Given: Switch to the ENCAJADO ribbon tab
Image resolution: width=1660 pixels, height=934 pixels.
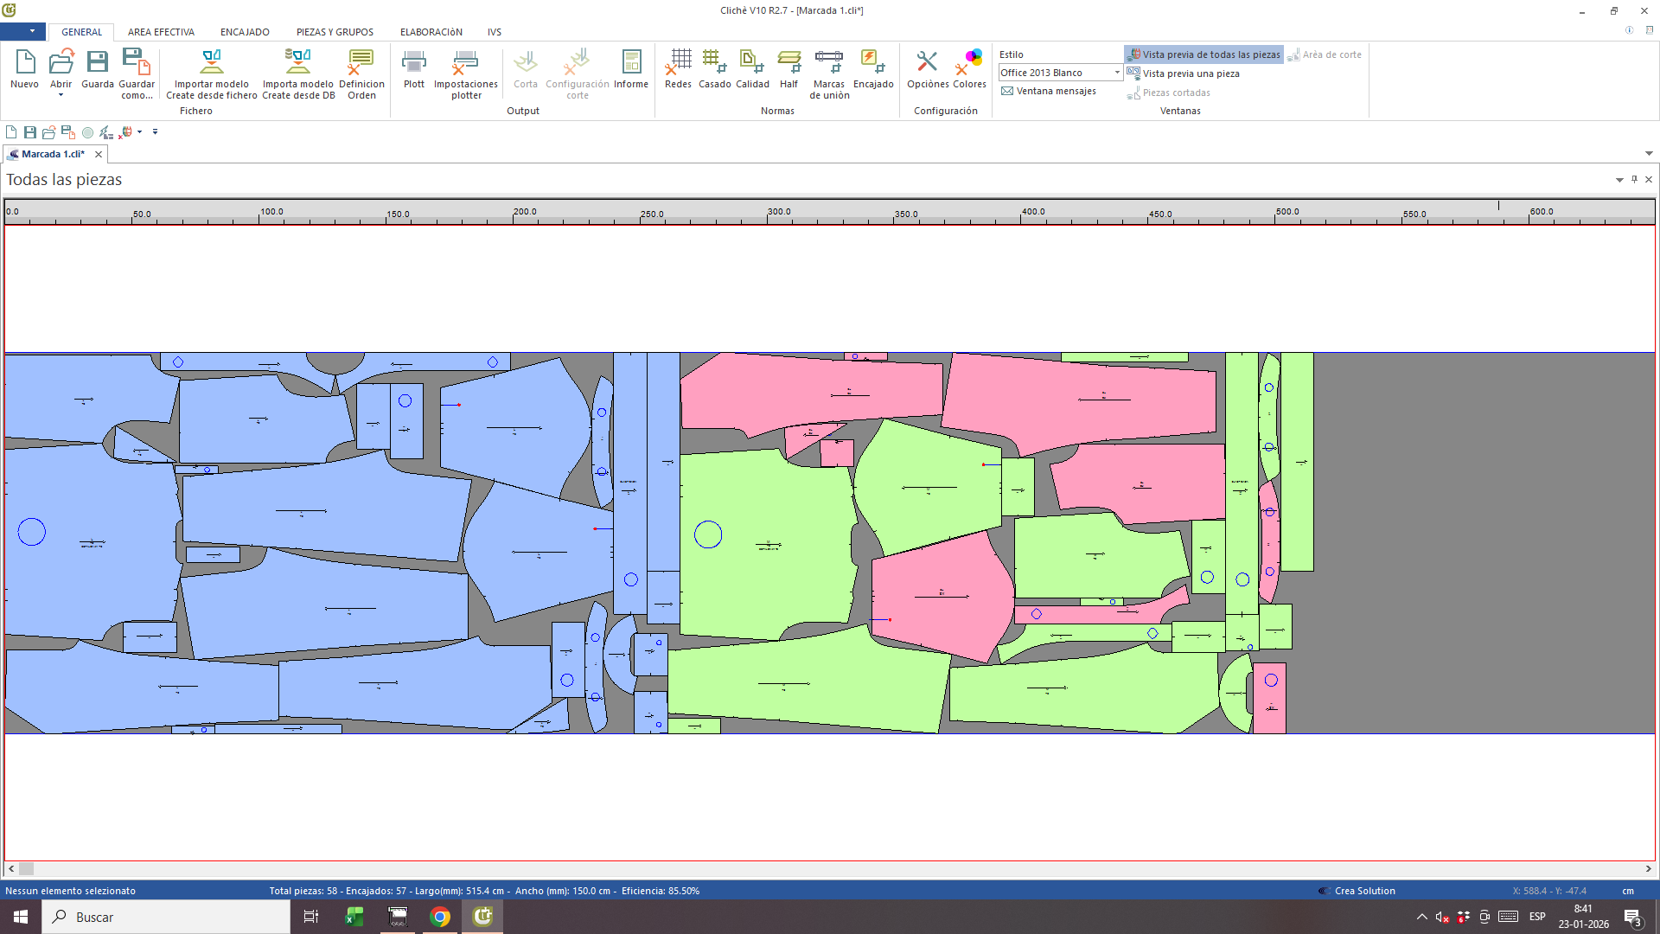Looking at the screenshot, I should click(245, 32).
